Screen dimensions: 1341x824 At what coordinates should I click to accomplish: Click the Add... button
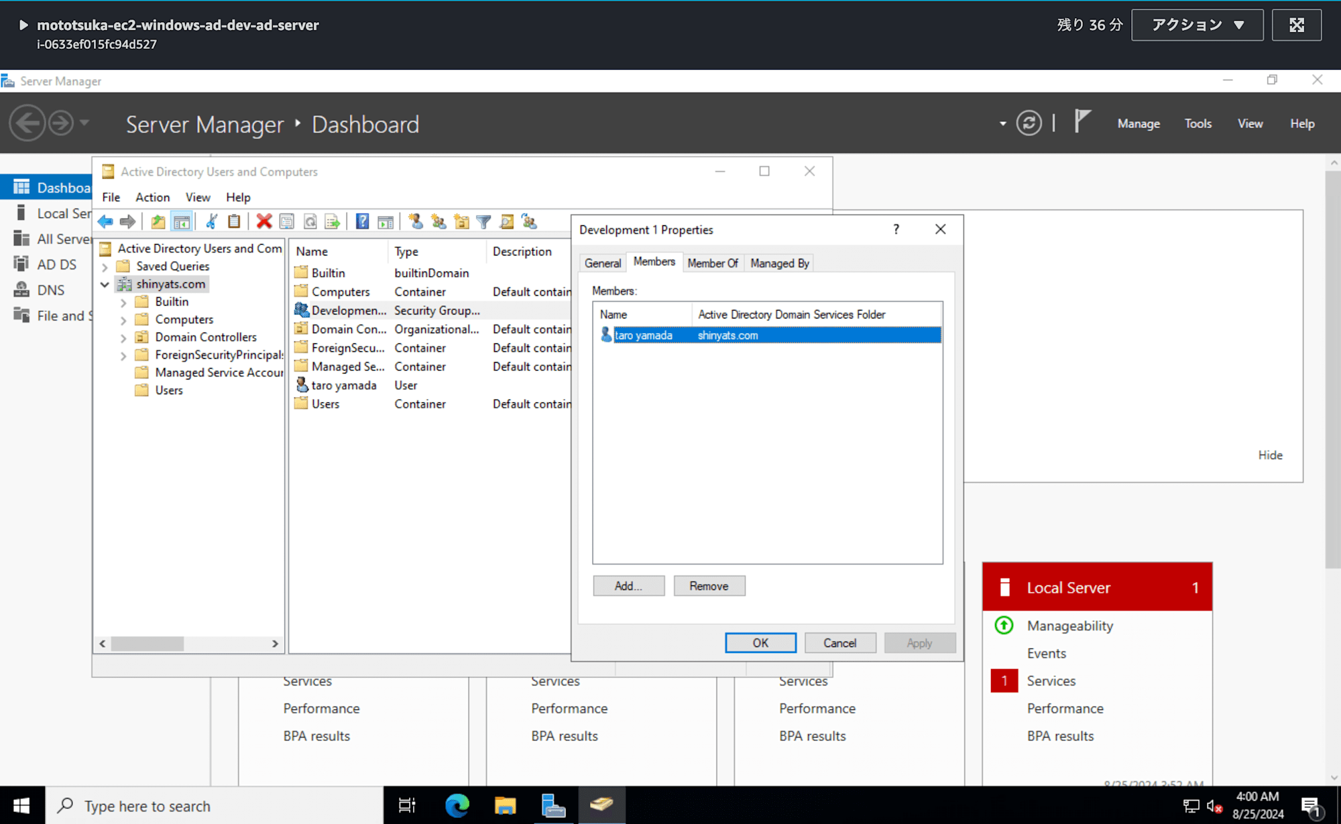tap(628, 586)
